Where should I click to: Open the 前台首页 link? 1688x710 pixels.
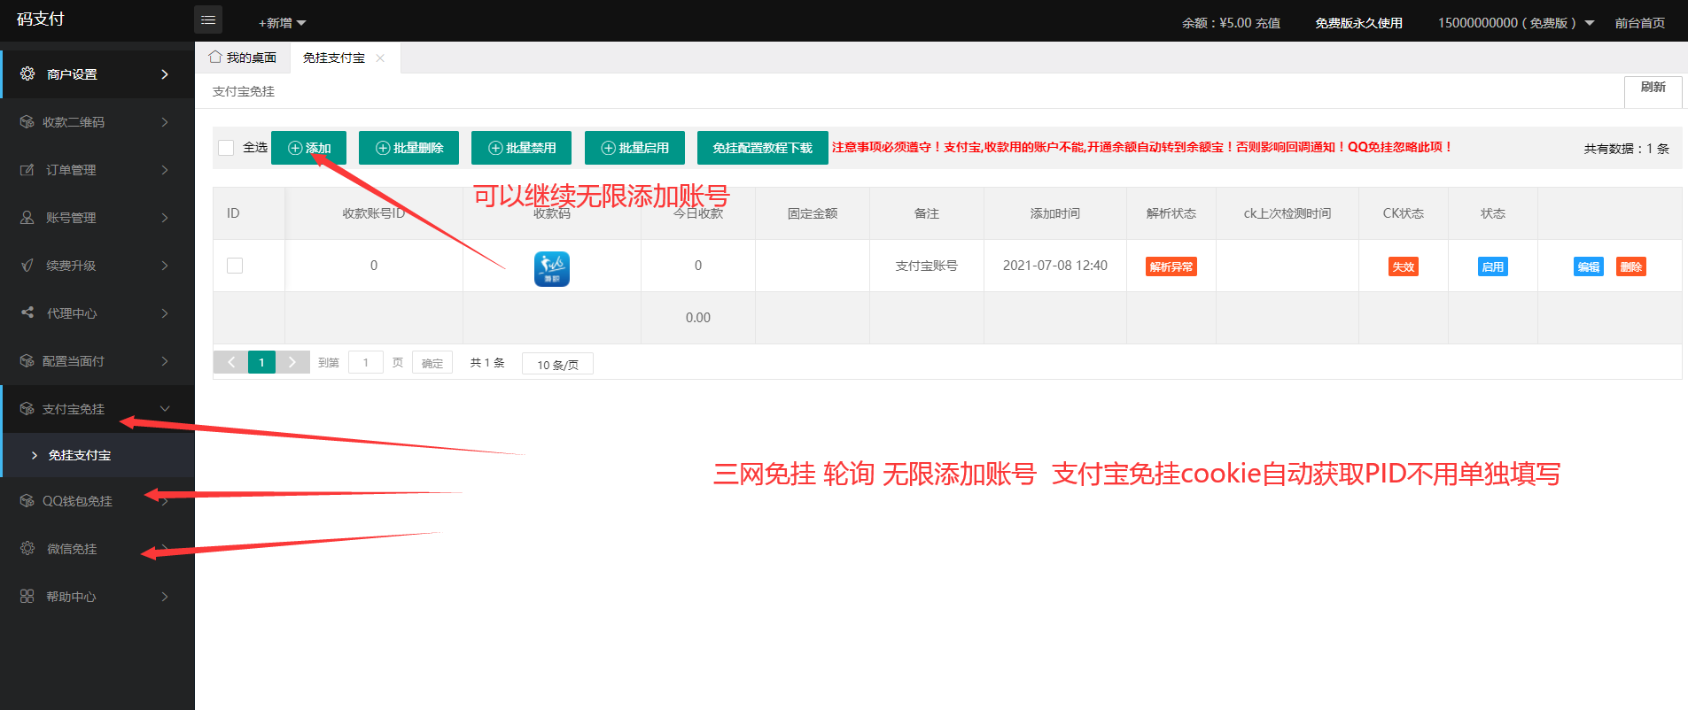coord(1639,23)
